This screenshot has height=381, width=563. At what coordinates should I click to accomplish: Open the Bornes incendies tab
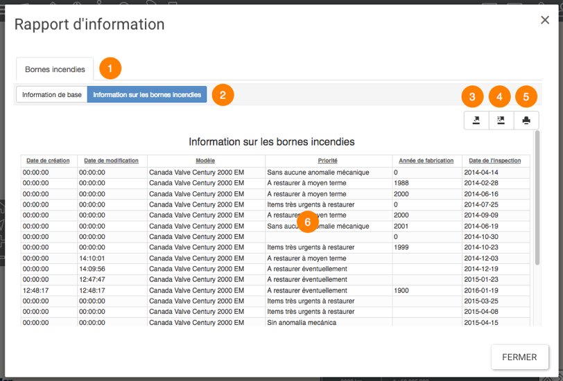(x=55, y=69)
